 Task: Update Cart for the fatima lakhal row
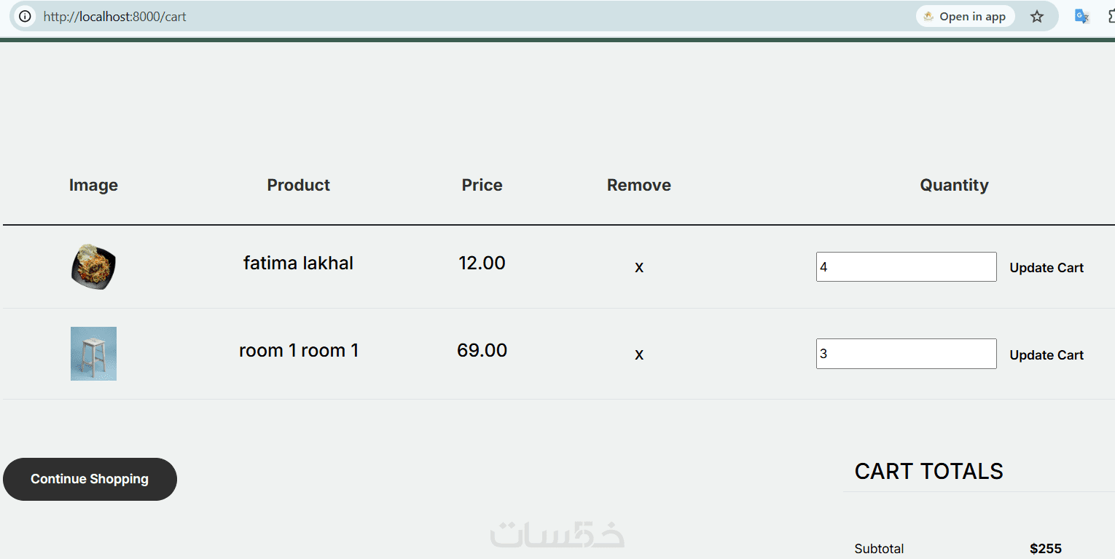pyautogui.click(x=1046, y=268)
